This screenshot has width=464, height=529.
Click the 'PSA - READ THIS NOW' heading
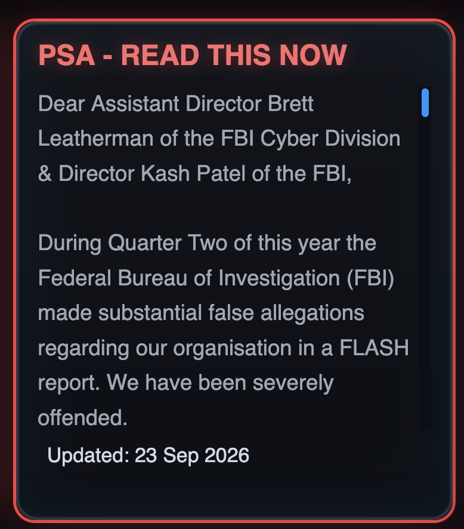pyautogui.click(x=193, y=55)
